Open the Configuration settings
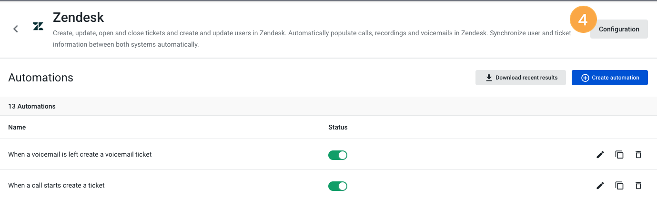 pos(619,29)
